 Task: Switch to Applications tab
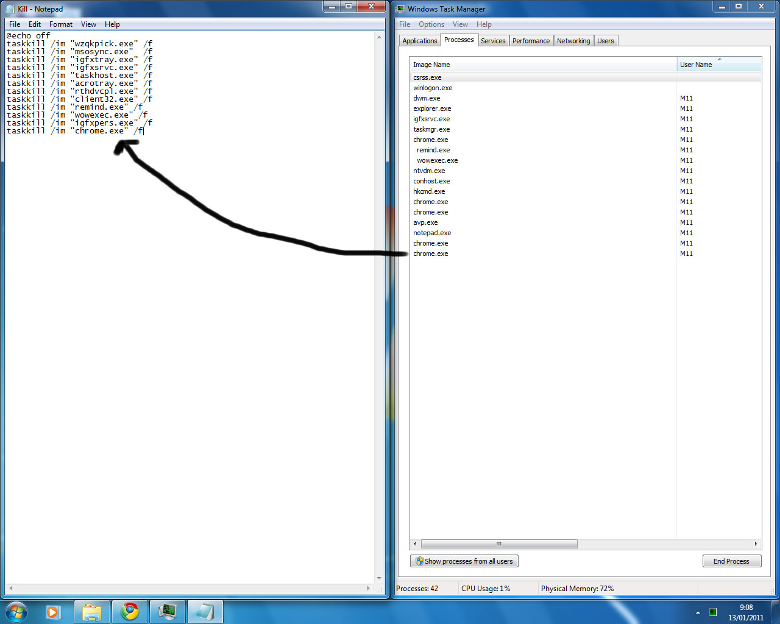(420, 41)
